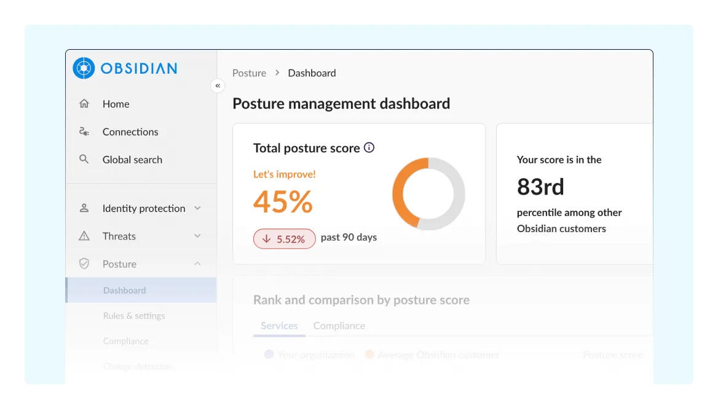Click the Threats label in sidebar
The width and height of the screenshot is (718, 409).
click(x=119, y=236)
